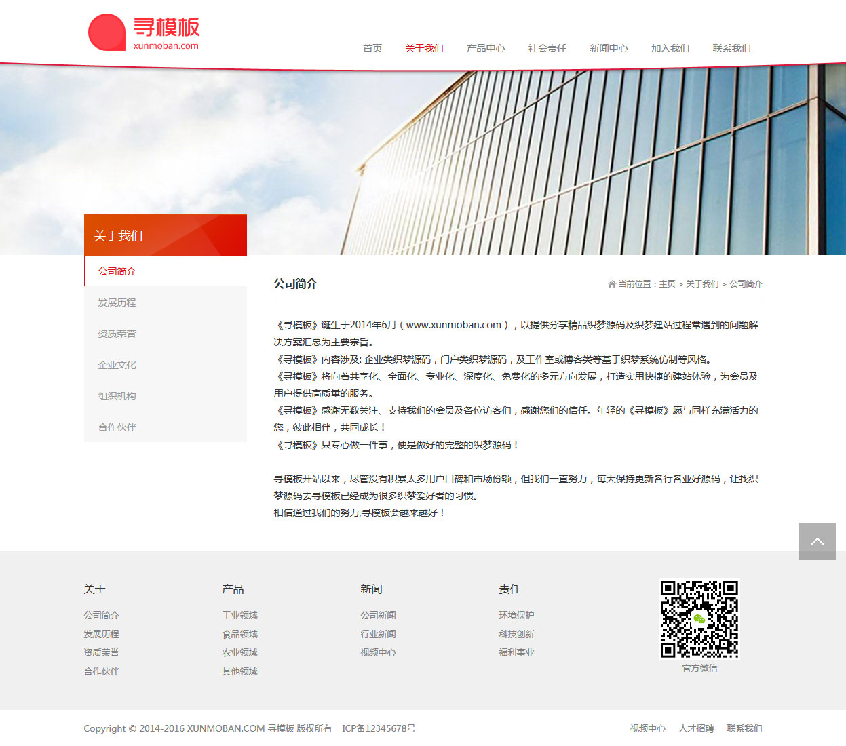This screenshot has height=746, width=846.
Task: Open 新闻中心 in top navigation
Action: click(x=609, y=48)
